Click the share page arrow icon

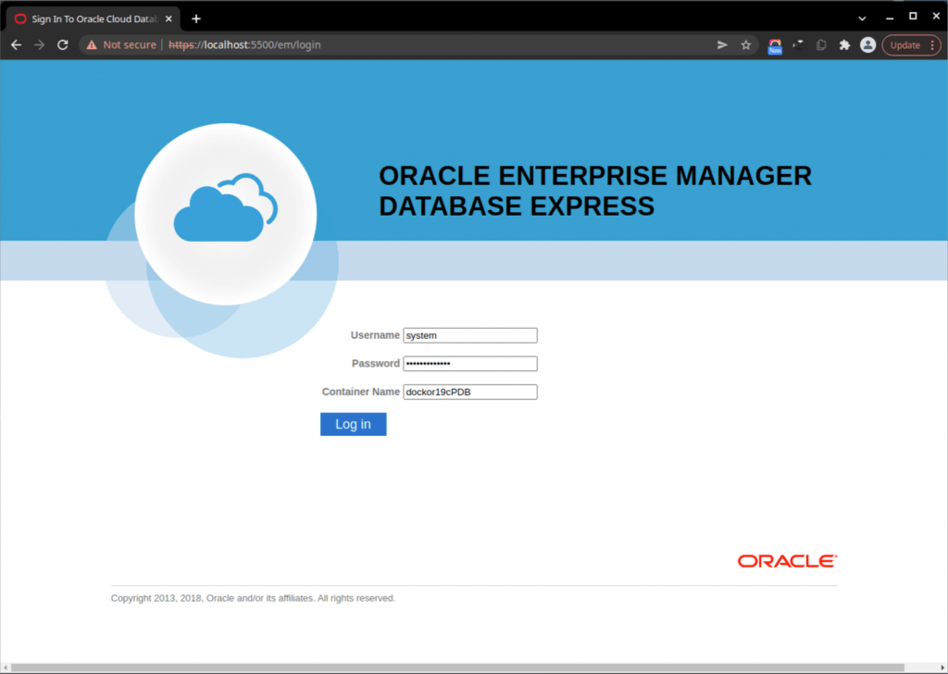point(722,44)
